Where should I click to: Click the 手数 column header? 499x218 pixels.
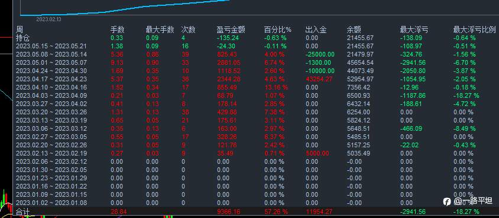118,30
